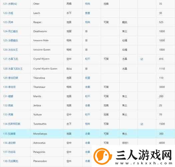Image resolution: width=175 pixels, height=167 pixels.
Task: Select the English name "Leech"
Action: point(37,13)
